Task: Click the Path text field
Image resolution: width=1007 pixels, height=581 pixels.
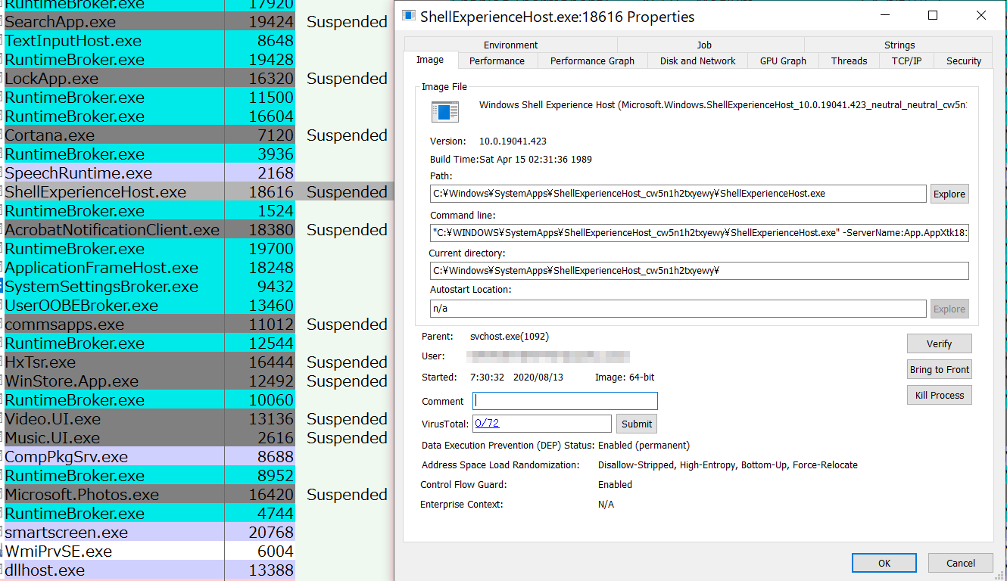Action: point(678,194)
